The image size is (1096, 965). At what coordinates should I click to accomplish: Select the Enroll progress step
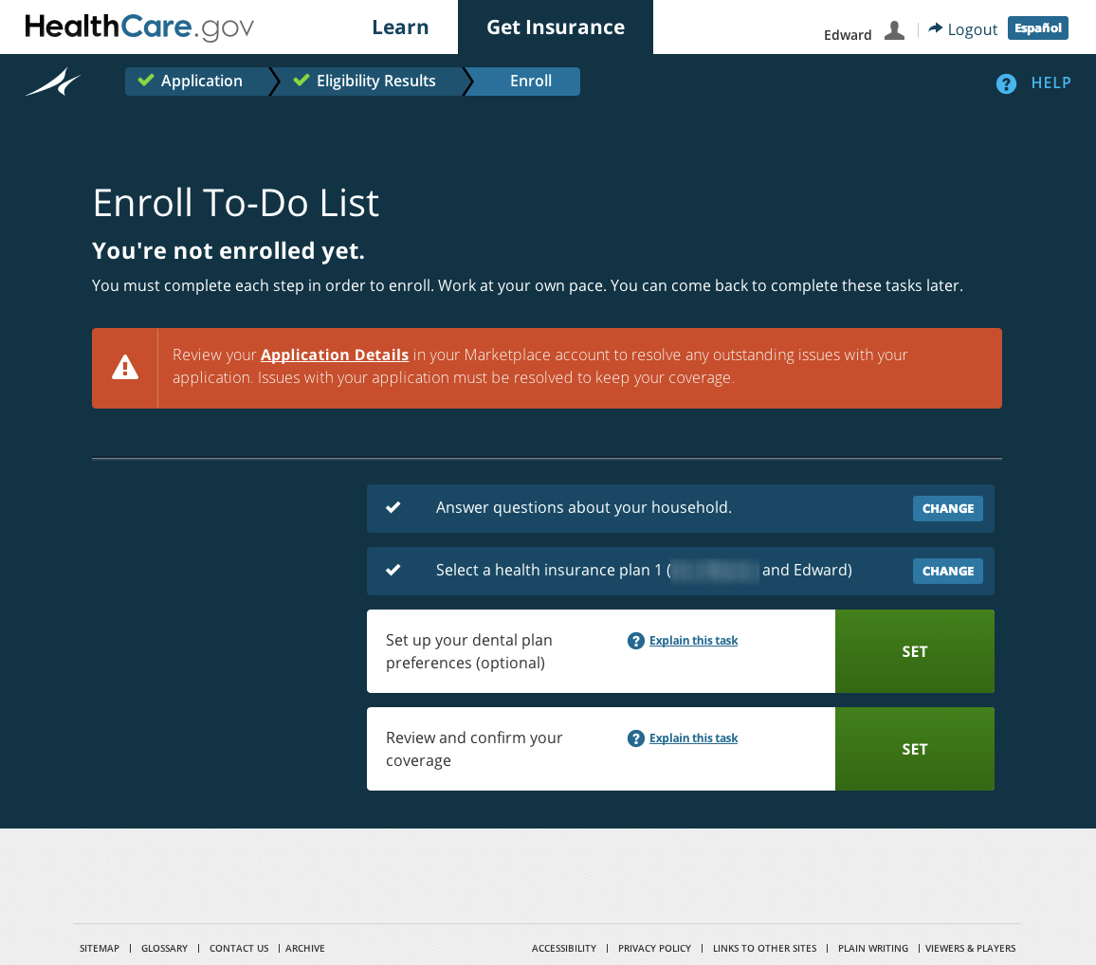pyautogui.click(x=530, y=82)
